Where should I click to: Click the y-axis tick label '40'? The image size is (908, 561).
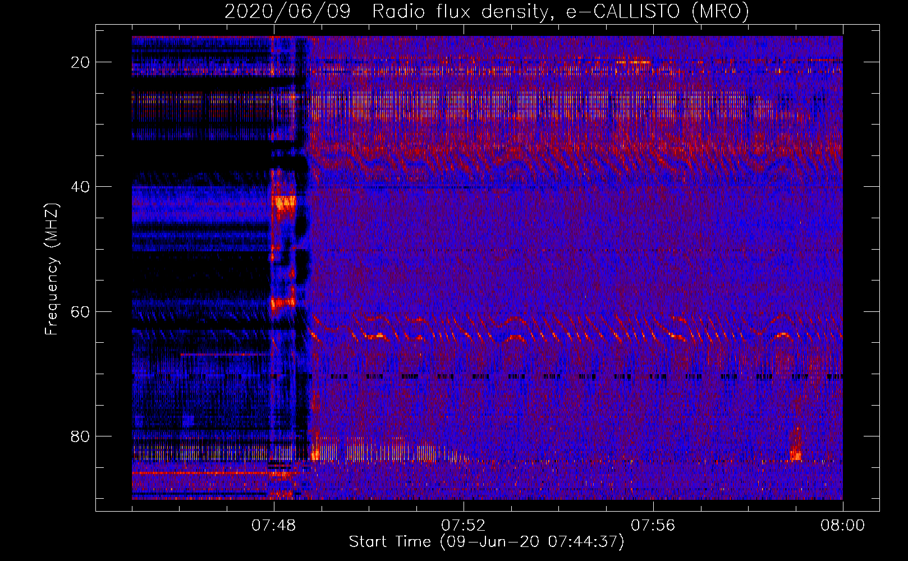[81, 187]
